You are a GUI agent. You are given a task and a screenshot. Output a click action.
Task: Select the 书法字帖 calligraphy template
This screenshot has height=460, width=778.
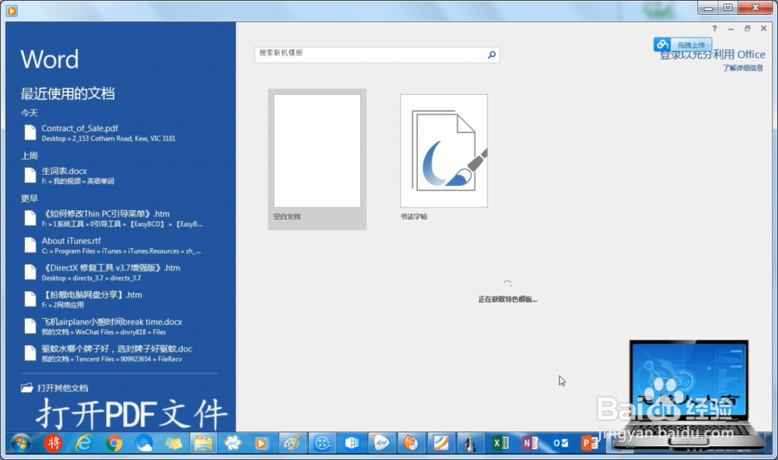click(443, 158)
